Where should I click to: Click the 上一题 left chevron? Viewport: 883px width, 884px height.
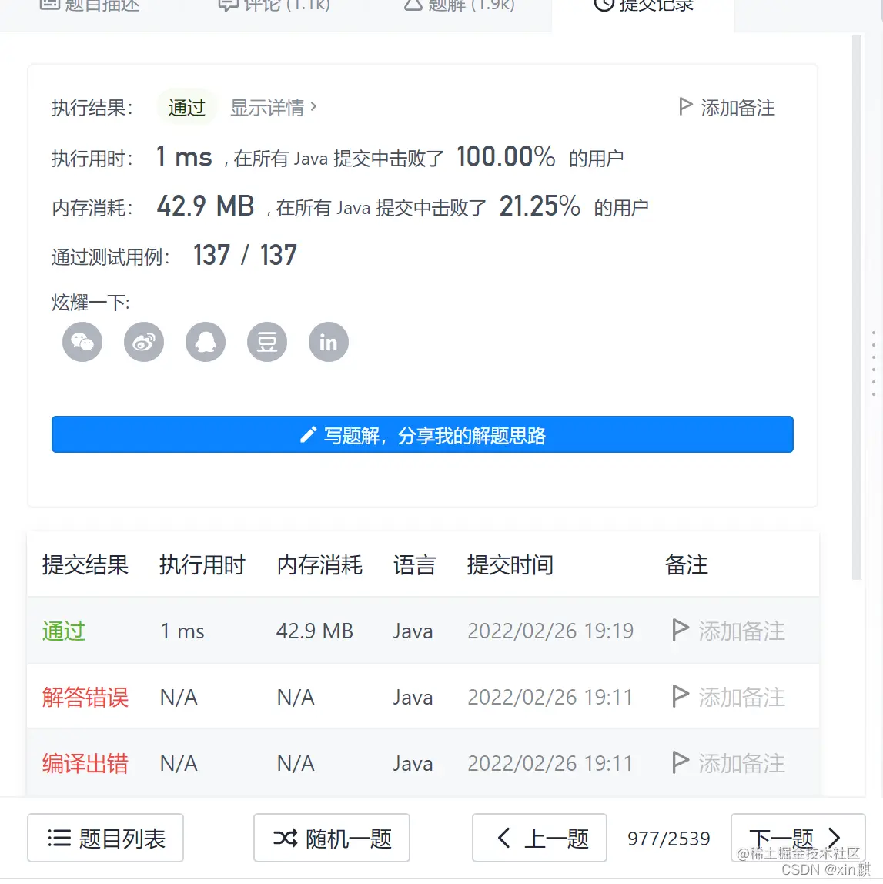(x=504, y=838)
